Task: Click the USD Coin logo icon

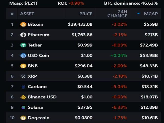Action: [x=23, y=56]
